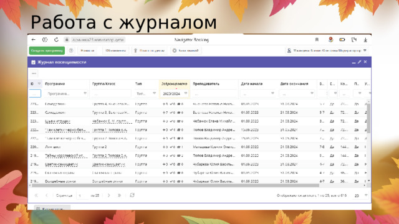The width and height of the screenshot is (399, 224).
Task: Click the vertical scrollbar of the table
Action: pyautogui.click(x=368, y=118)
